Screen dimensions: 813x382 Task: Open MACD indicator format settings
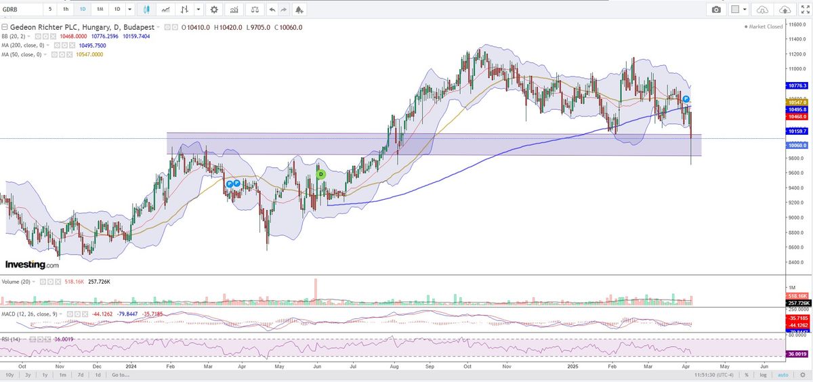pos(77,314)
